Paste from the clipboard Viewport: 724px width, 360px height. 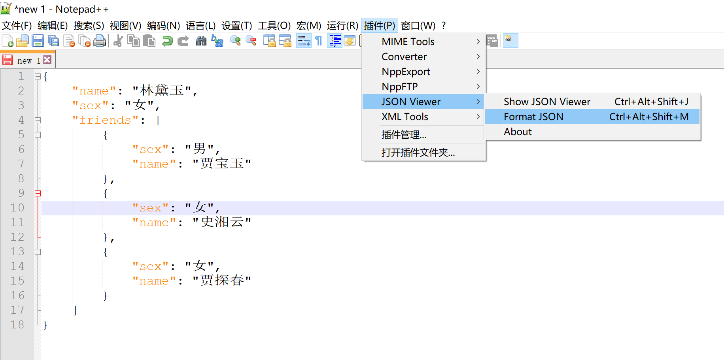pyautogui.click(x=149, y=41)
